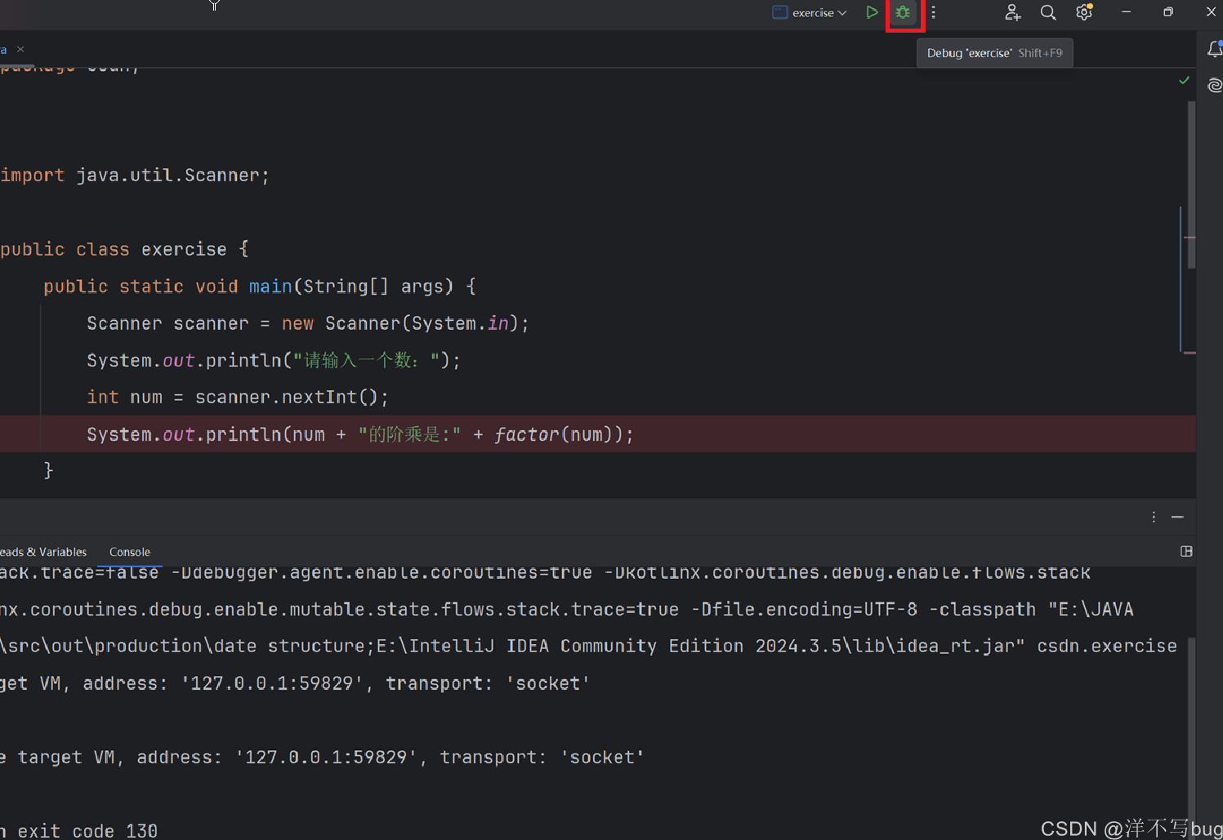The width and height of the screenshot is (1223, 840).
Task: Open the Notifications bell panel
Action: 1214,49
